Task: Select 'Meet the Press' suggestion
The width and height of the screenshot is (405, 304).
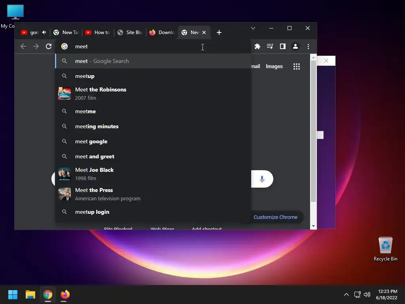Action: (153, 194)
